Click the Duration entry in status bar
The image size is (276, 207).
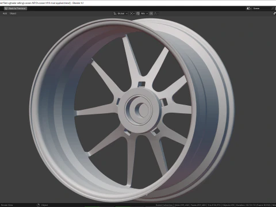(254, 205)
